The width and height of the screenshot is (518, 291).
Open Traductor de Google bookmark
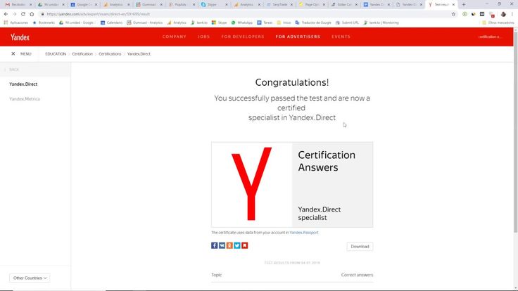pyautogui.click(x=313, y=22)
